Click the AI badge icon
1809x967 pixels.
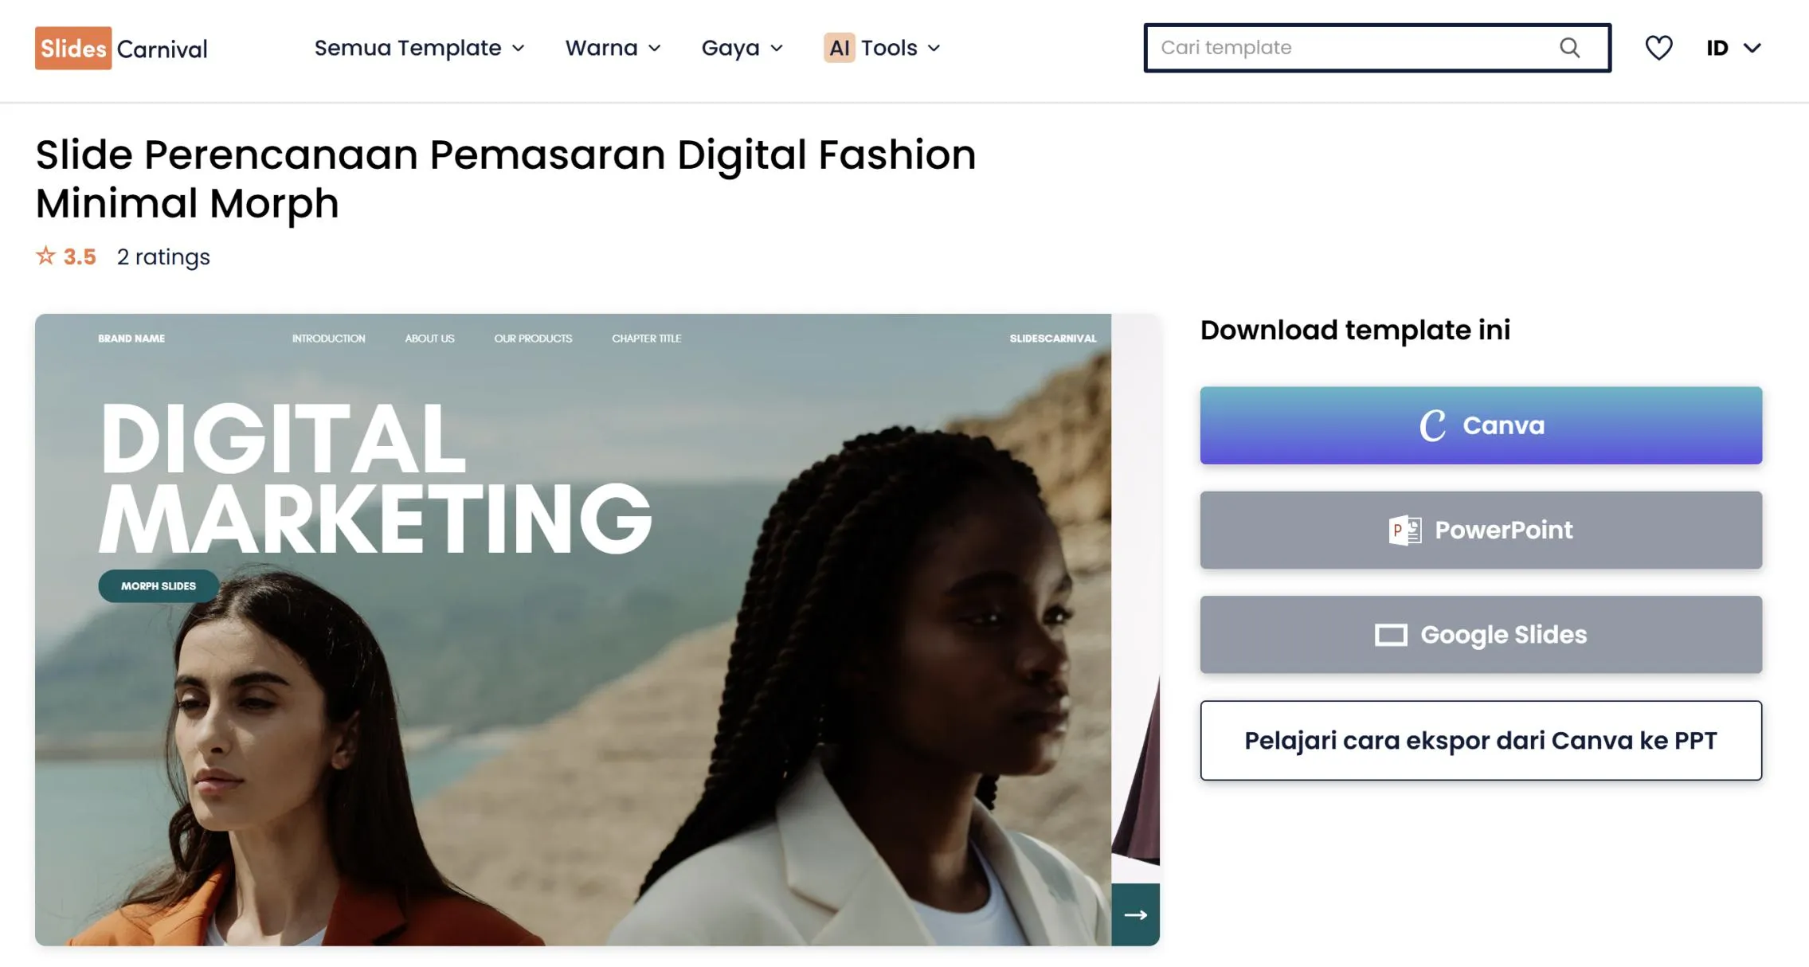[839, 48]
